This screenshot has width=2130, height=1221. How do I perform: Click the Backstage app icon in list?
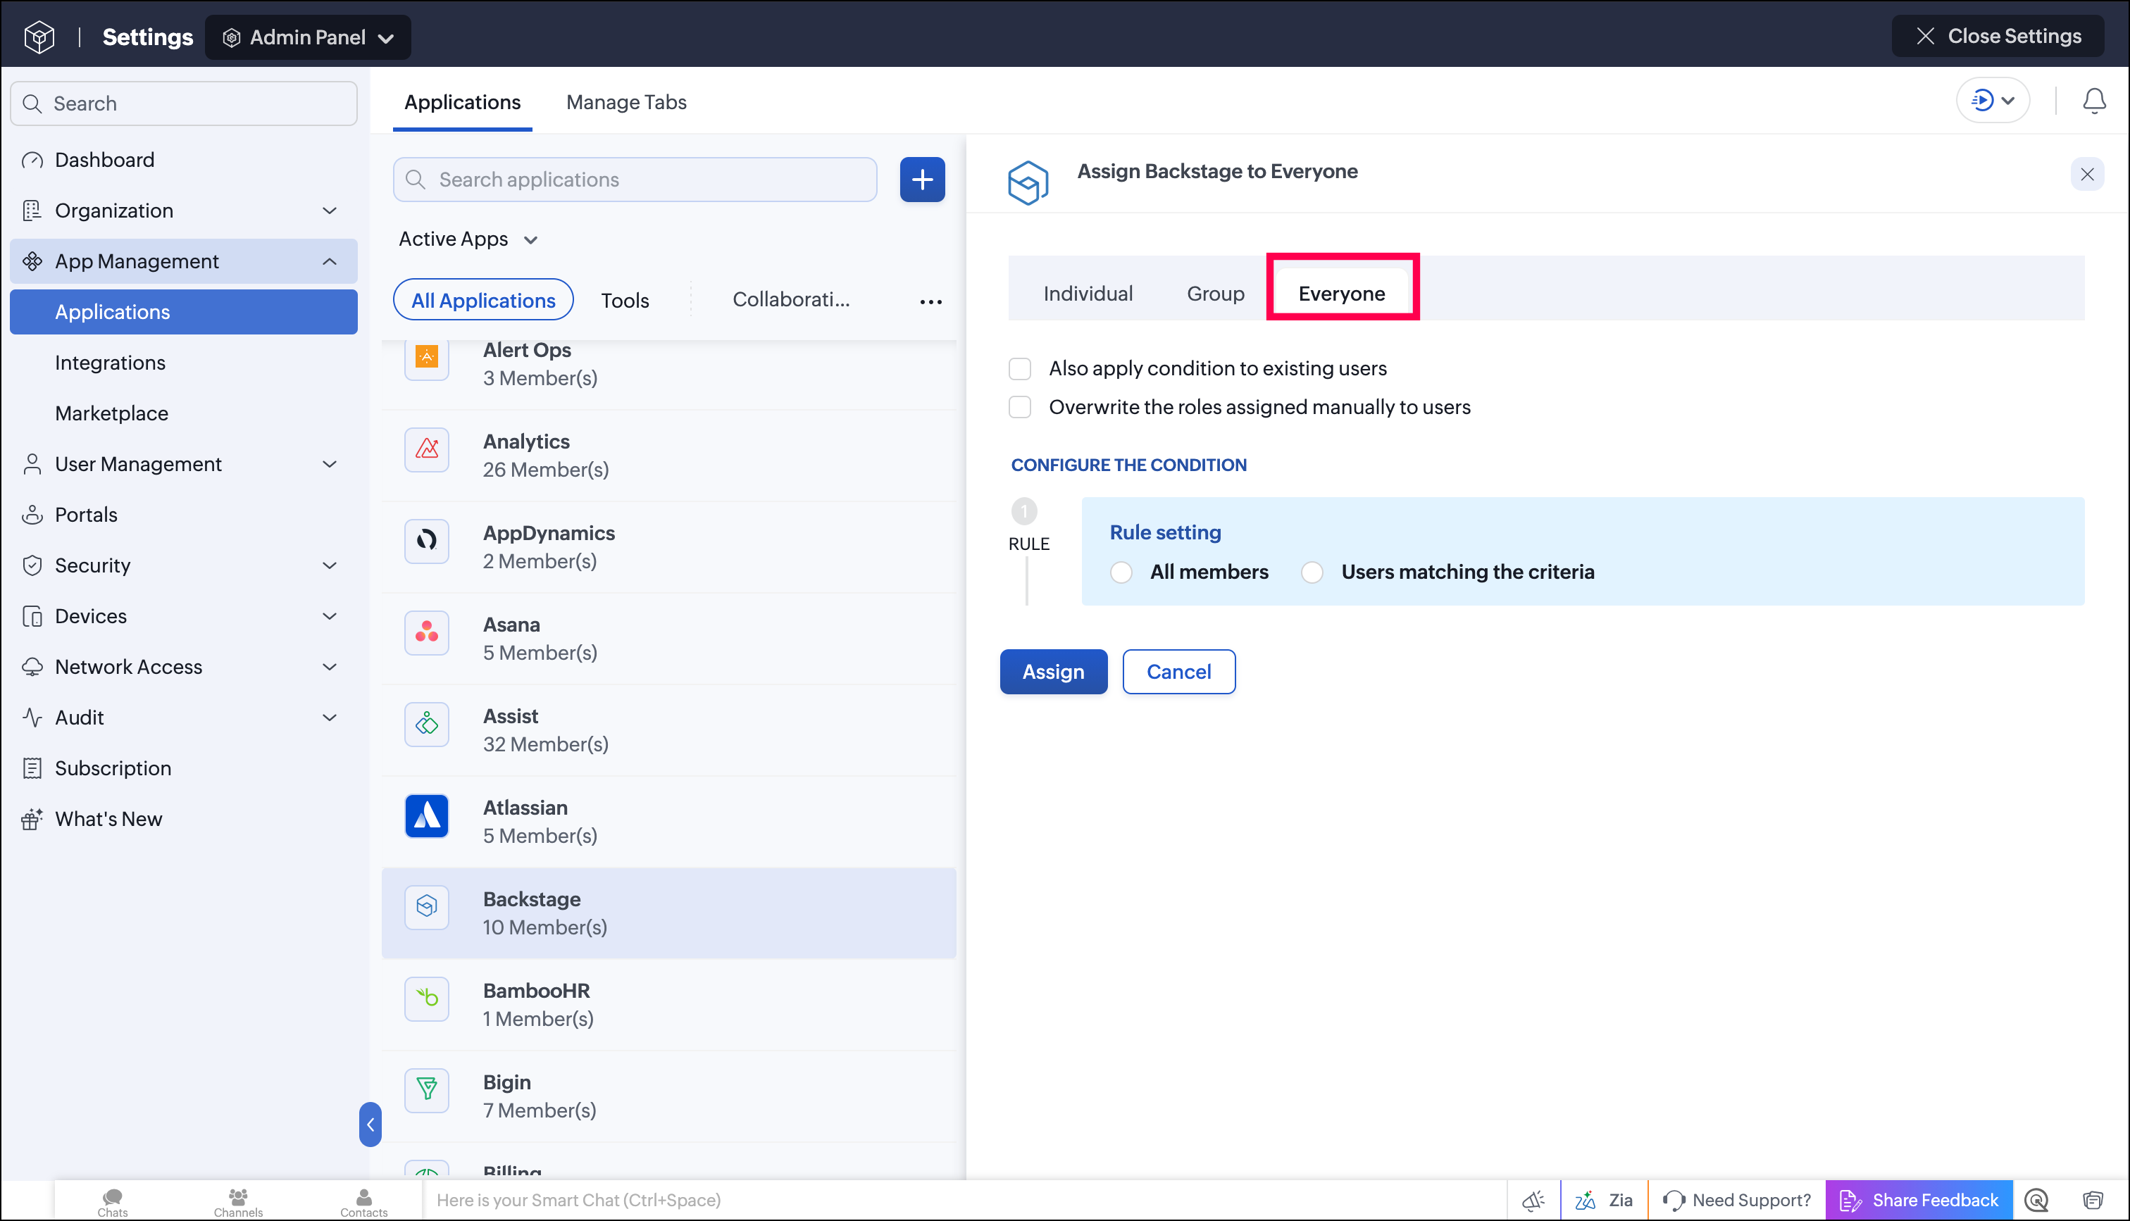(x=427, y=906)
